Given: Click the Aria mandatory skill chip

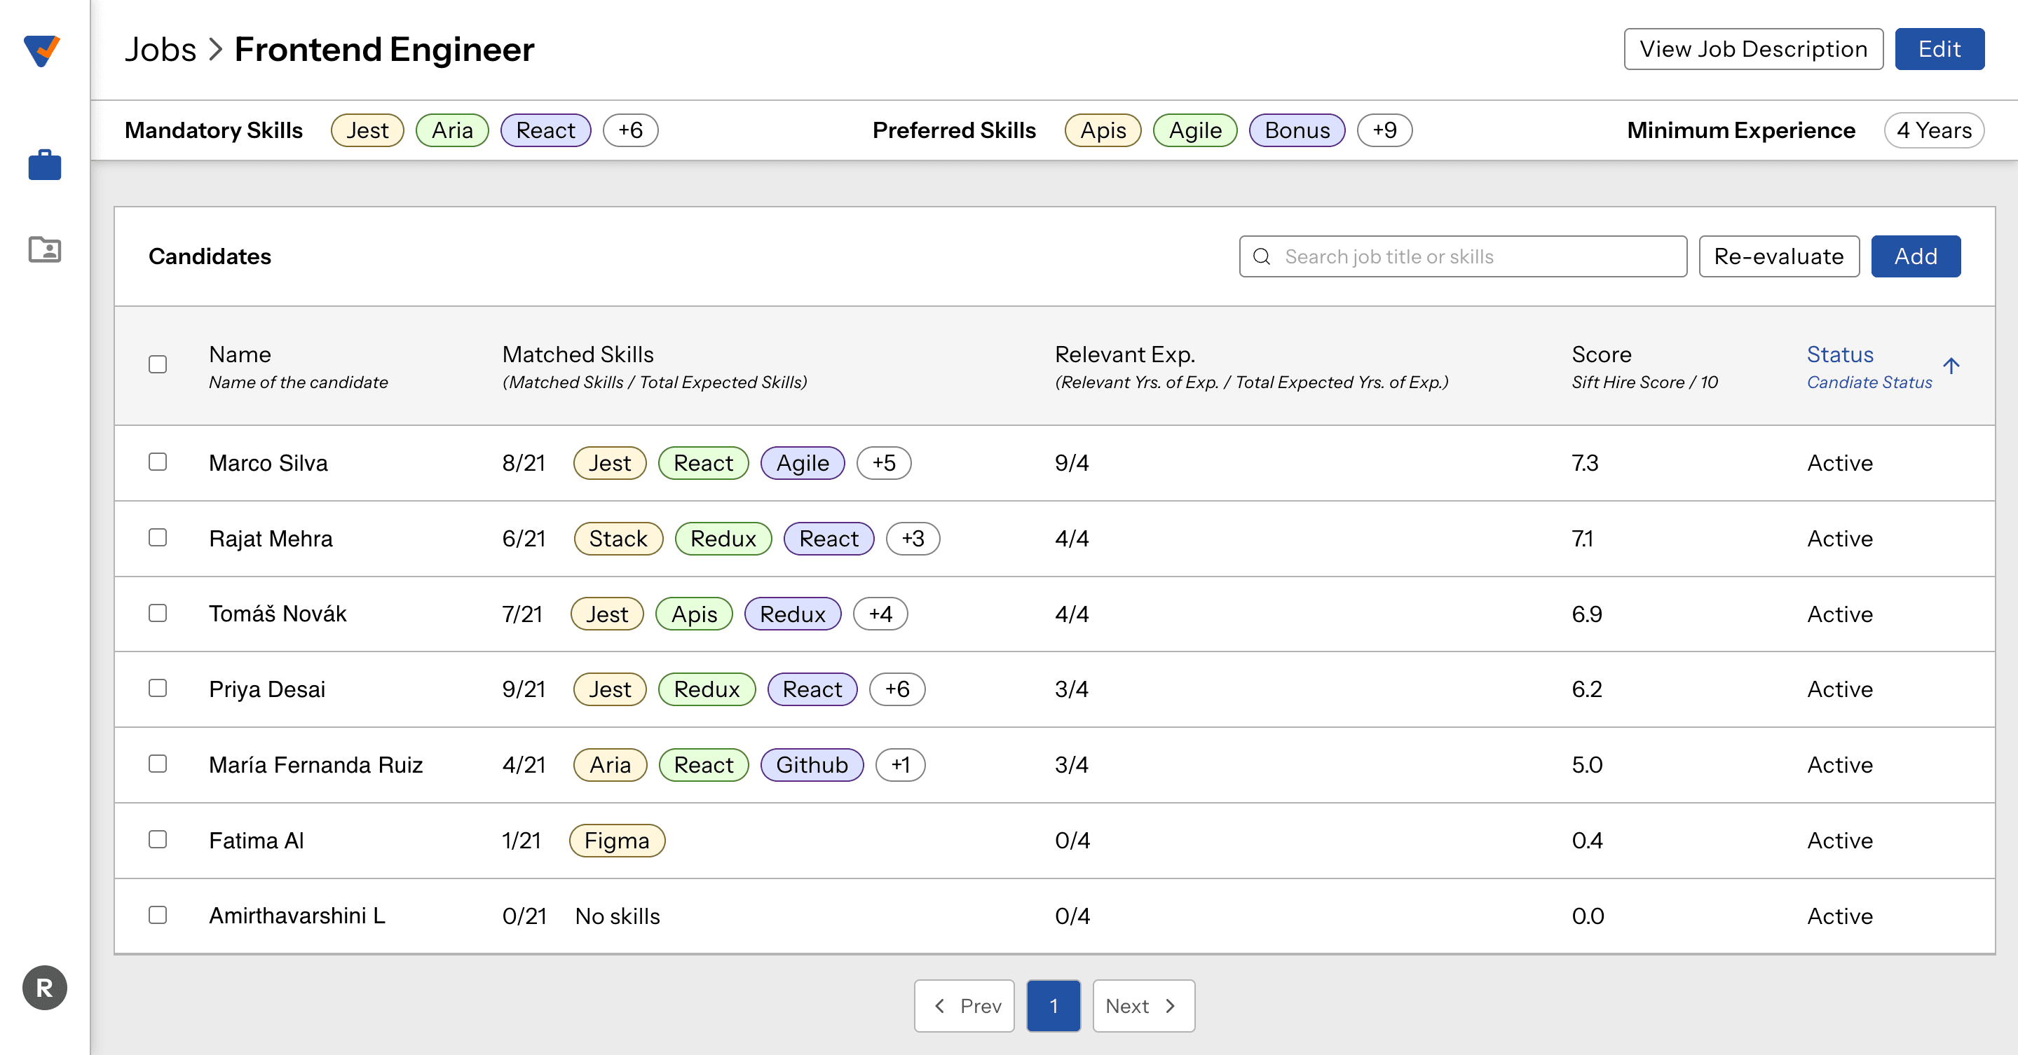Looking at the screenshot, I should (452, 130).
